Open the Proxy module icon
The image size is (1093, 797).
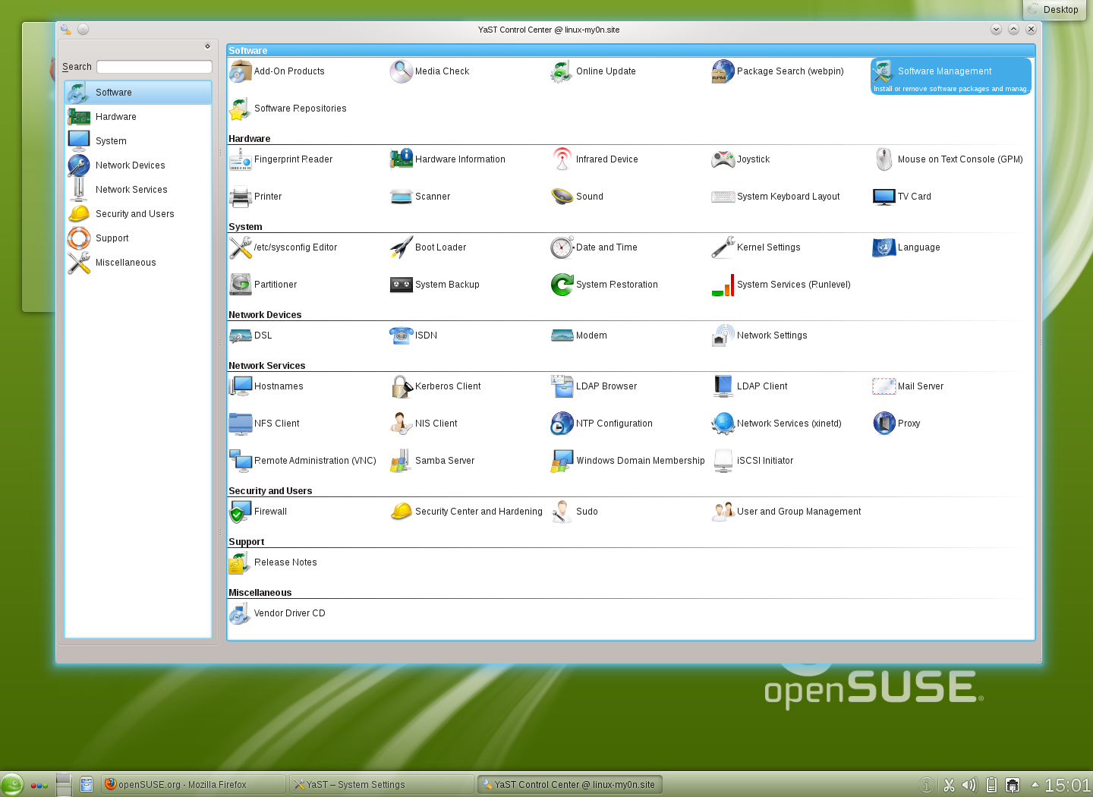tap(884, 424)
